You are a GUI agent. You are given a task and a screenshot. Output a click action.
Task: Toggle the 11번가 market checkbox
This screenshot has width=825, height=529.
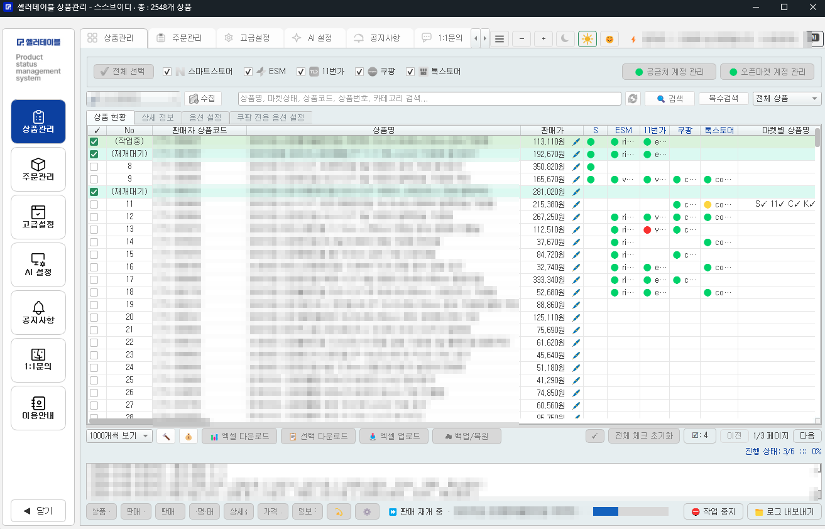(x=301, y=72)
